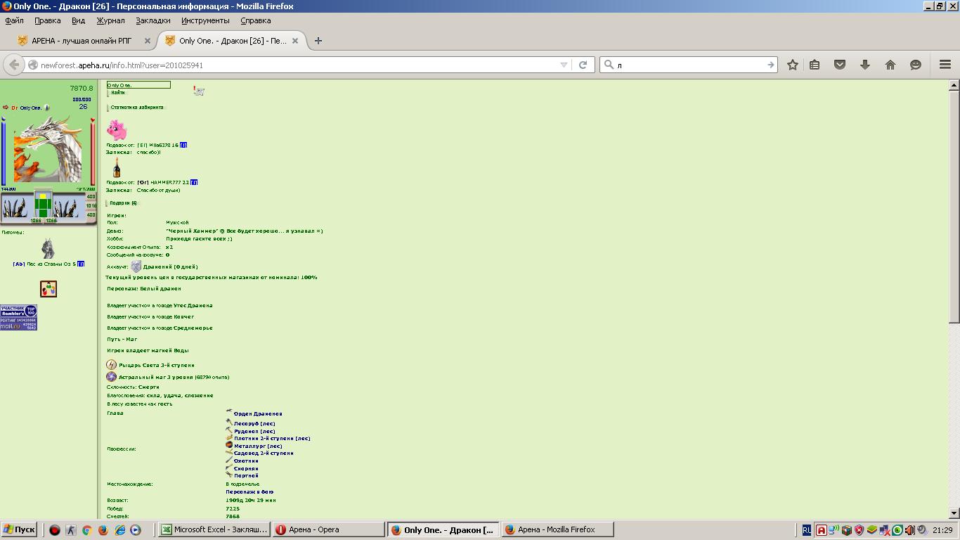Open the Downloads arrow icon in the toolbar
The height and width of the screenshot is (540, 960).
pyautogui.click(x=865, y=65)
